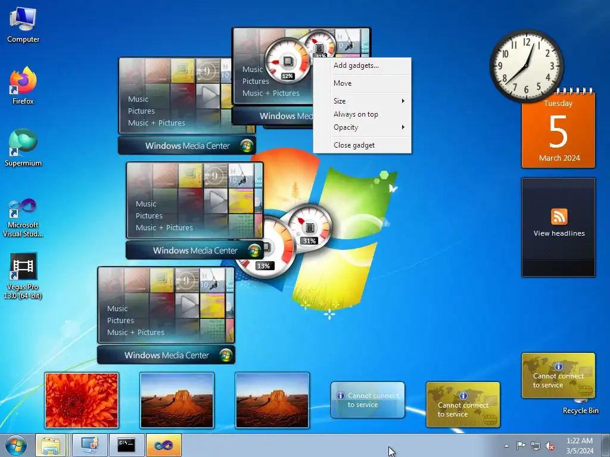Click Pictures in Media Center gadget behind menu
The height and width of the screenshot is (457, 610).
(256, 81)
